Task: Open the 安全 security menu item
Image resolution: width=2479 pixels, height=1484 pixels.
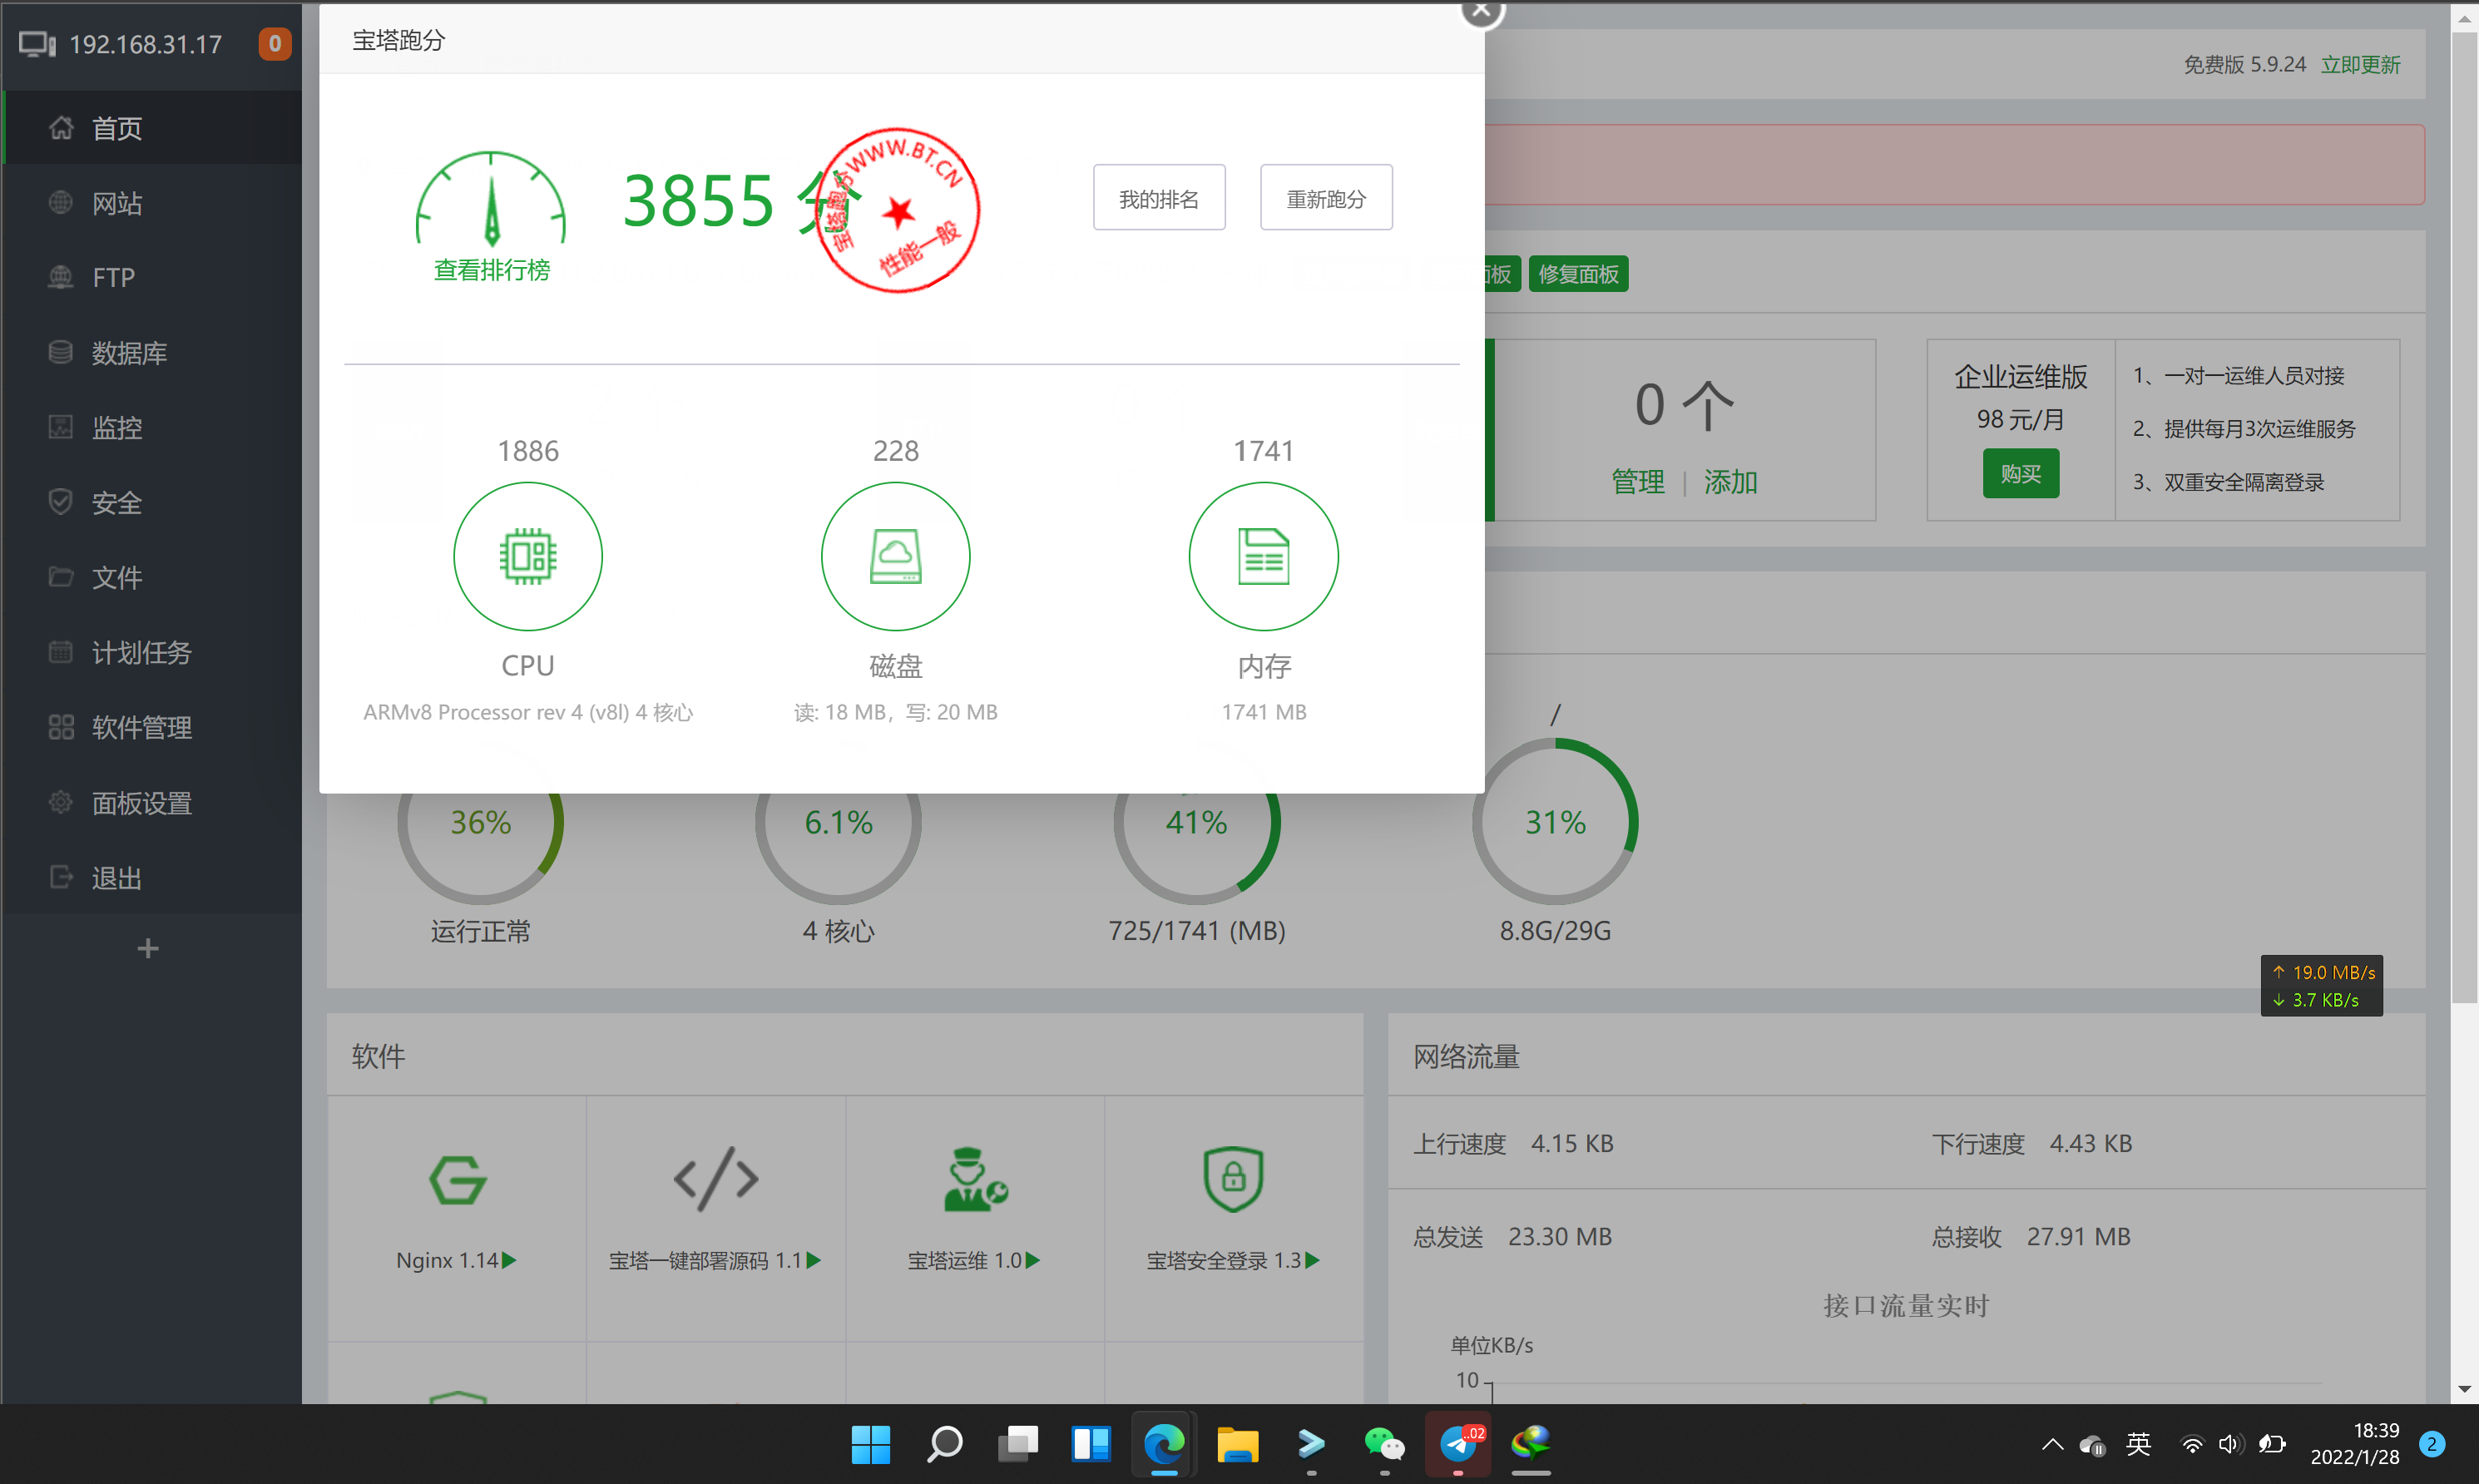Action: click(x=152, y=502)
